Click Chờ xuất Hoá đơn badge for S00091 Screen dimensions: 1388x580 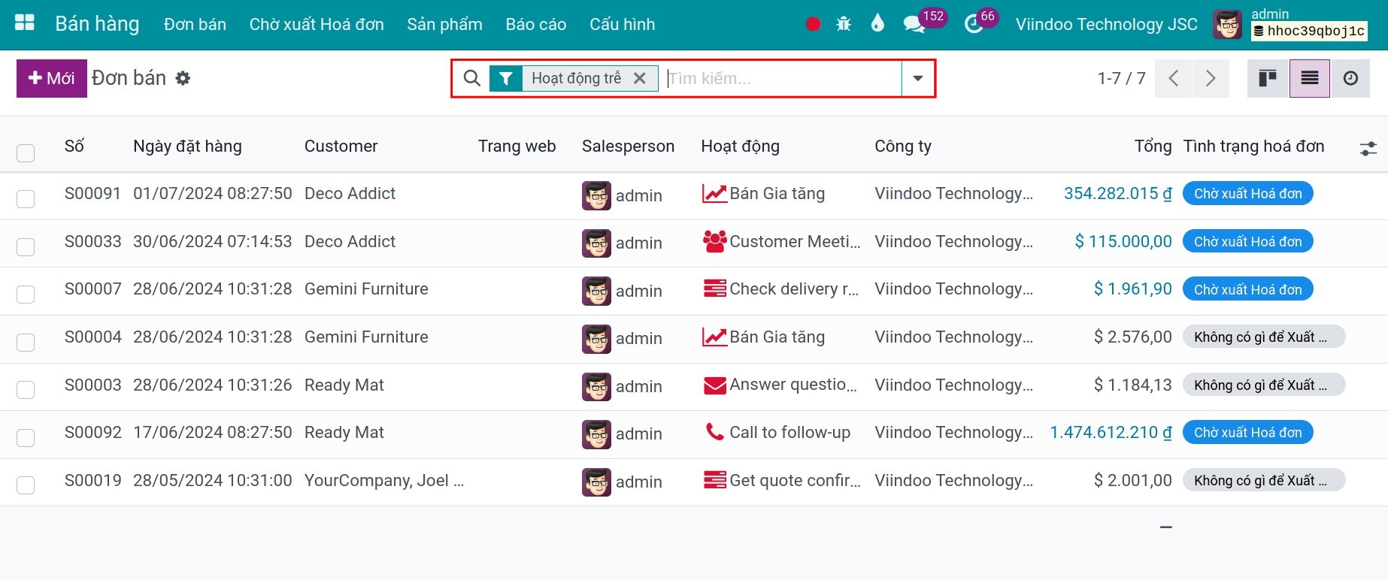pyautogui.click(x=1247, y=193)
